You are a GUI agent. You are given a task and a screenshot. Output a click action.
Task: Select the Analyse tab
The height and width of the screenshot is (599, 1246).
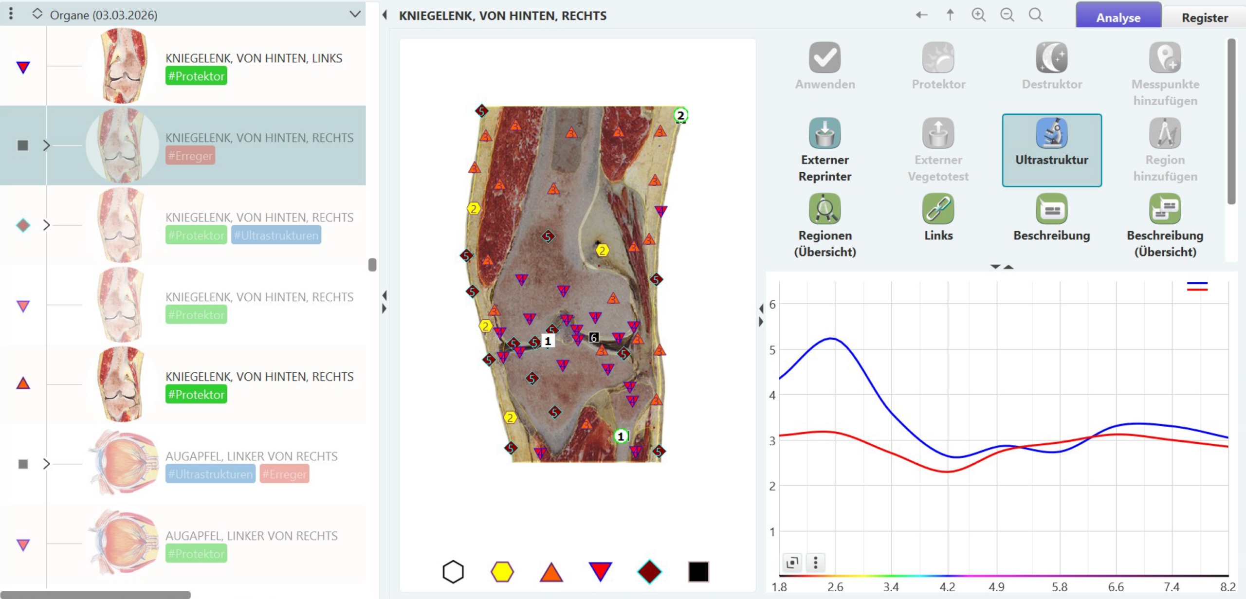(1118, 18)
